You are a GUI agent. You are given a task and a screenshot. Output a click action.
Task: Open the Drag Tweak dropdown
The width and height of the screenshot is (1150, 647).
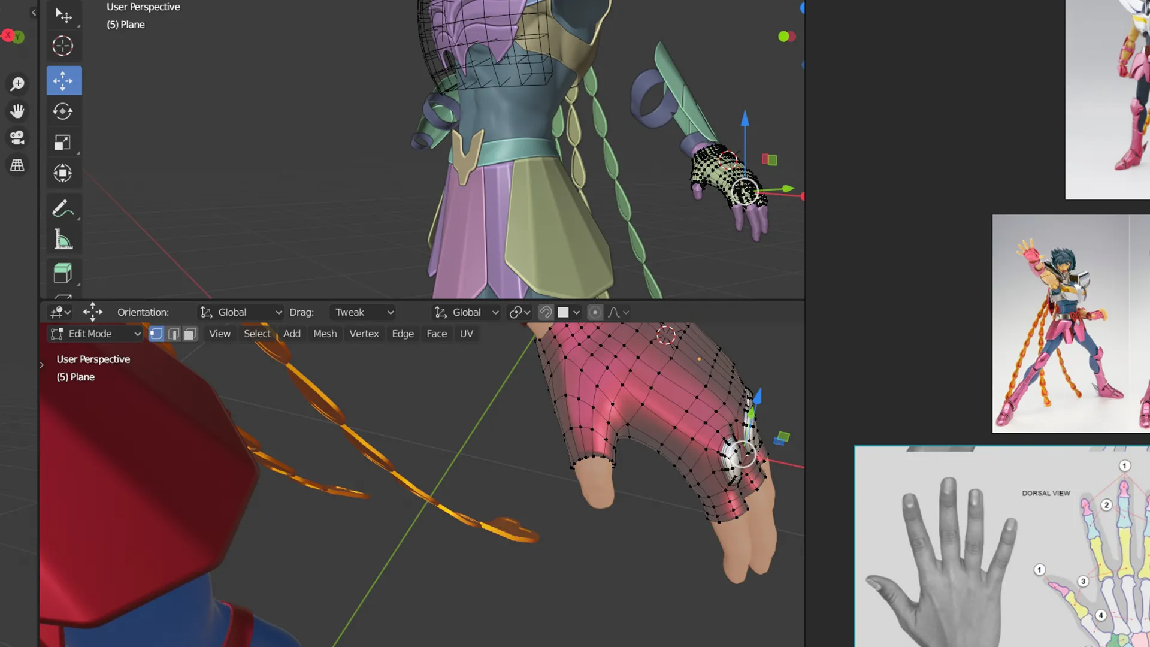tap(363, 312)
